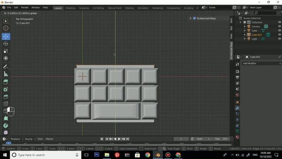Select the Inset Faces tool

pos(6,89)
